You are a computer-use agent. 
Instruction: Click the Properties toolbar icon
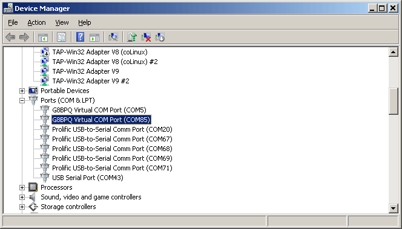(x=62, y=37)
